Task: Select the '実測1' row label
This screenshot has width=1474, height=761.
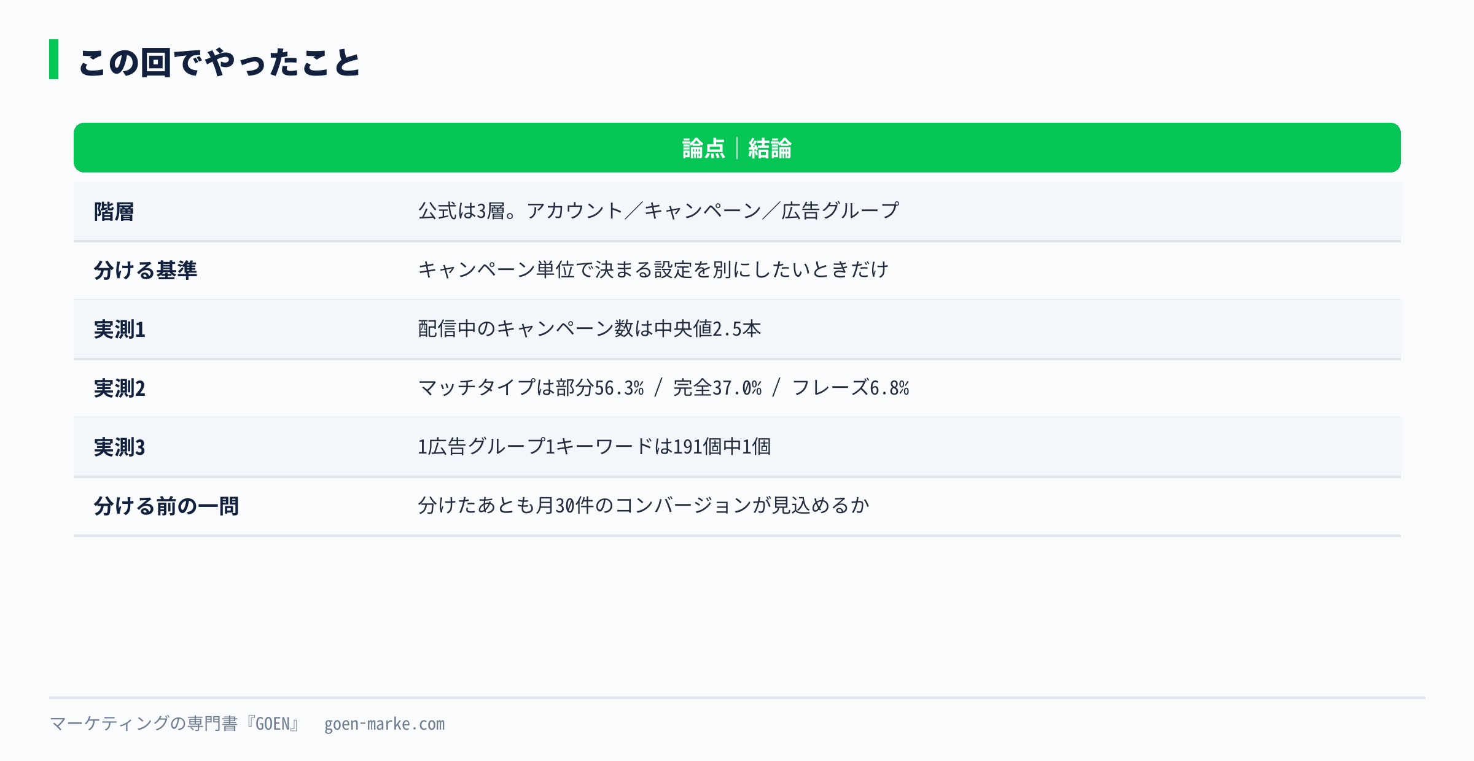Action: tap(120, 330)
